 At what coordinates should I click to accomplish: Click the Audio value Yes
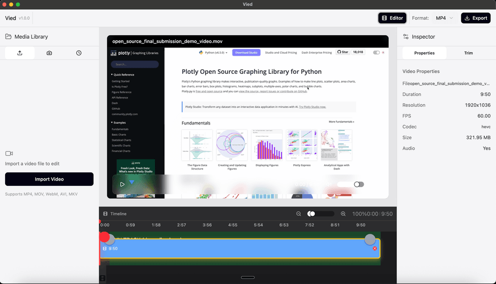pos(487,148)
